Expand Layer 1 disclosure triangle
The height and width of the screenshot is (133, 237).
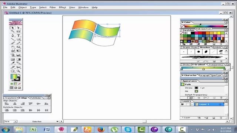pyautogui.click(x=192, y=104)
